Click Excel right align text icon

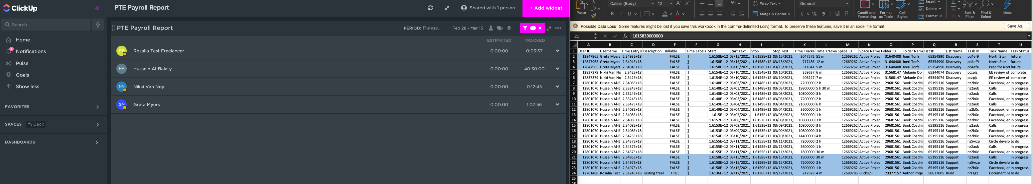(x=719, y=14)
